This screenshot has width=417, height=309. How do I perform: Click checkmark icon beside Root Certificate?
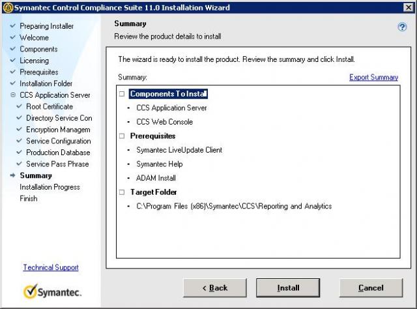pos(19,106)
